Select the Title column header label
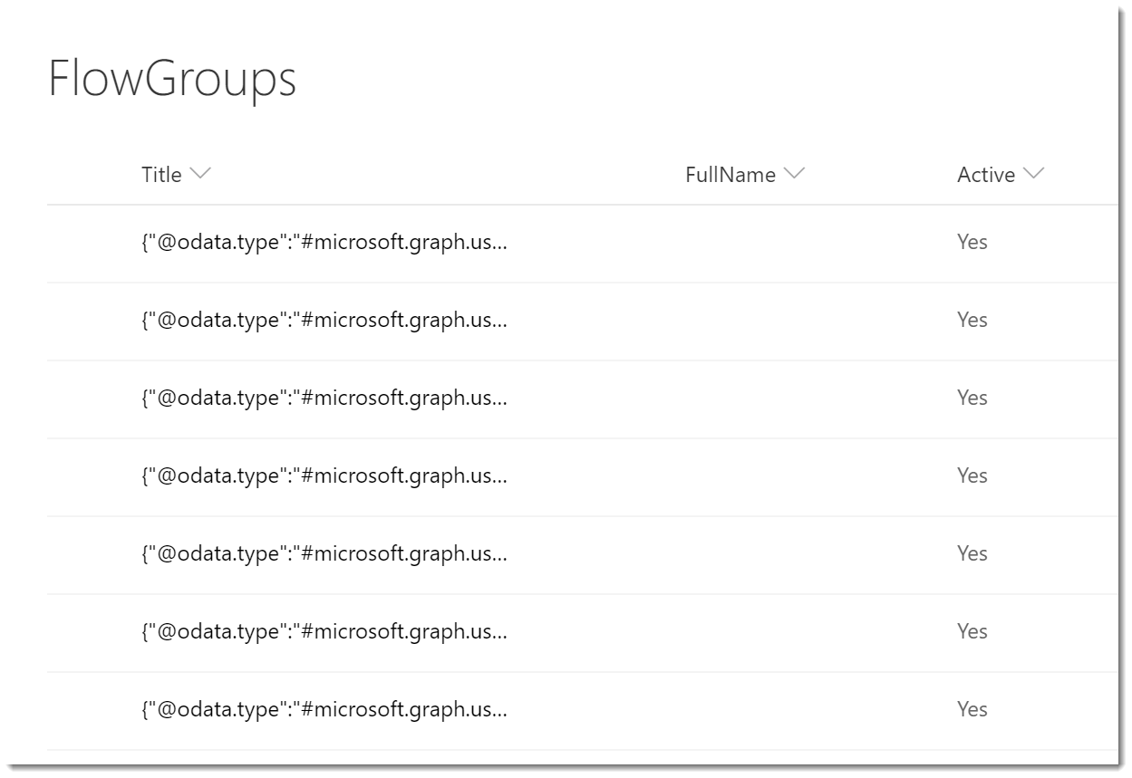The height and width of the screenshot is (778, 1132). [x=161, y=175]
